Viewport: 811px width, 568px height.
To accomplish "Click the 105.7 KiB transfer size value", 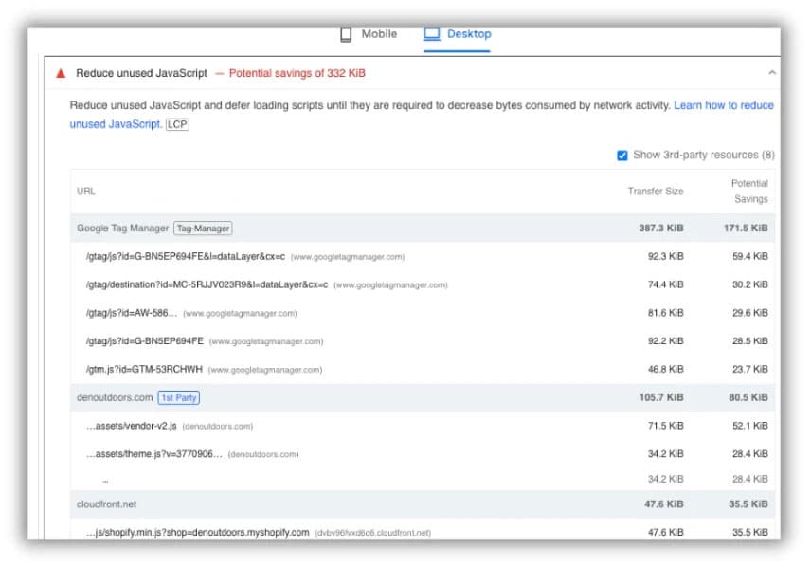I will click(x=661, y=397).
